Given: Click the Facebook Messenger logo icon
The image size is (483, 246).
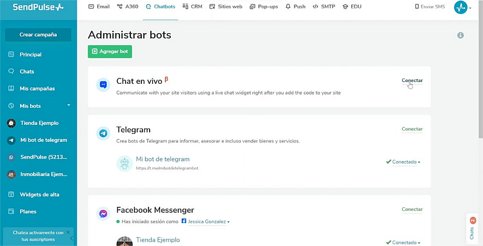Looking at the screenshot, I should click(103, 214).
